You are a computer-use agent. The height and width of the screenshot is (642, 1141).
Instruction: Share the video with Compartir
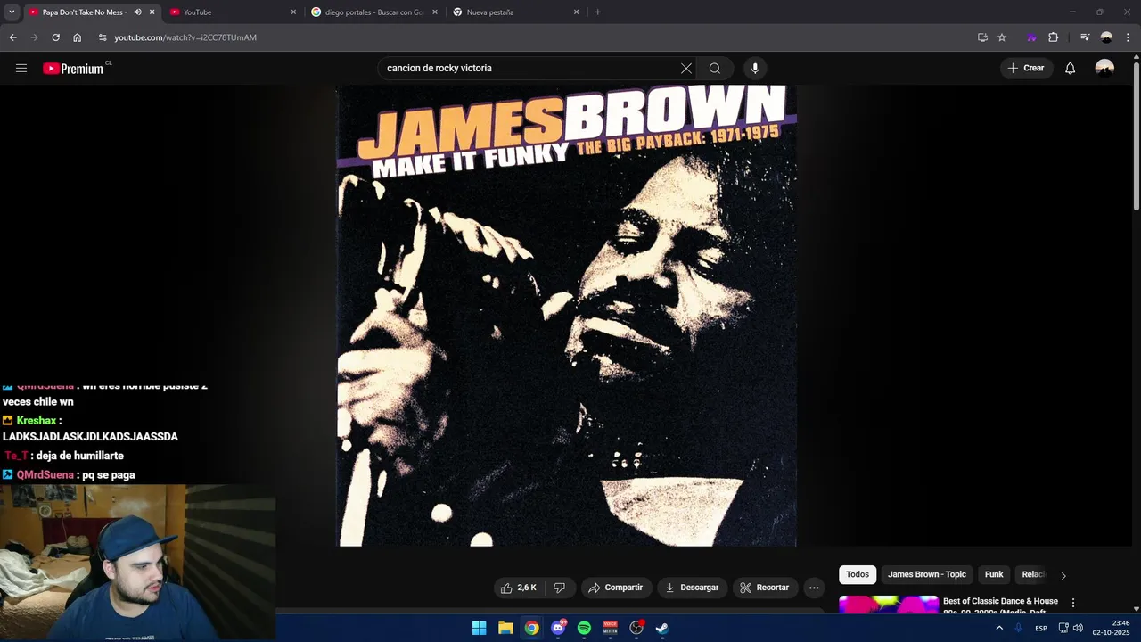click(x=616, y=588)
